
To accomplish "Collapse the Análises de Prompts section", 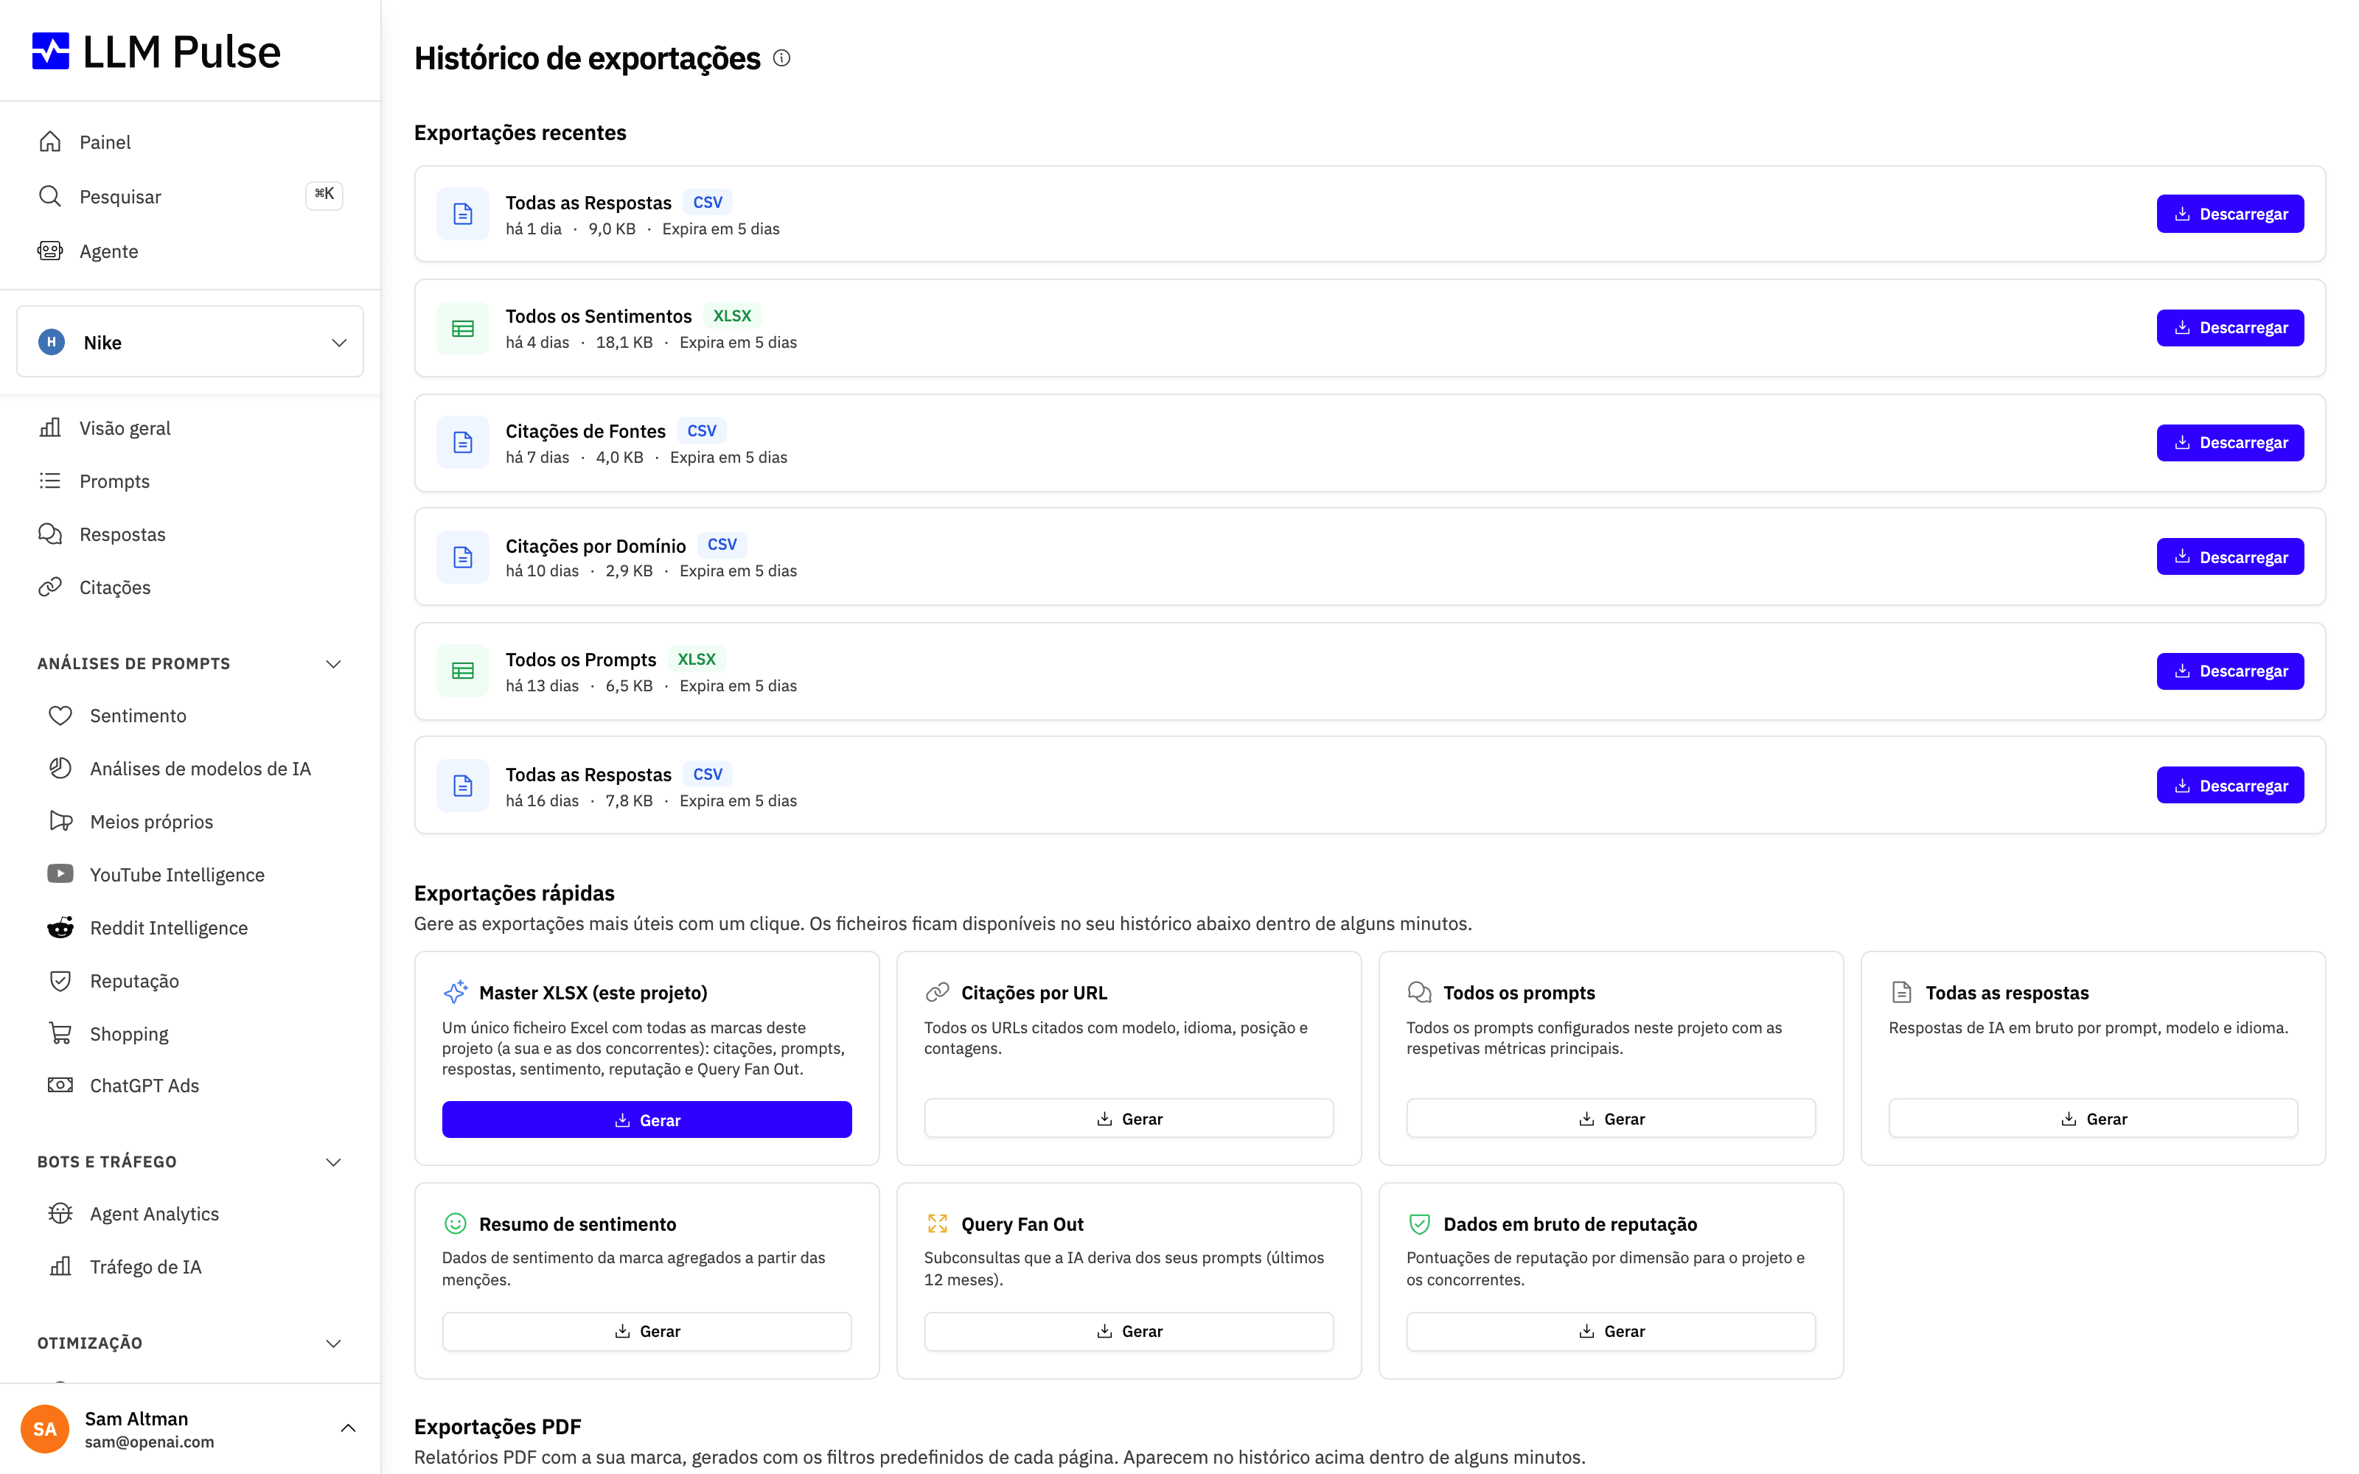I will [333, 664].
